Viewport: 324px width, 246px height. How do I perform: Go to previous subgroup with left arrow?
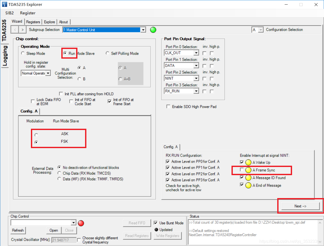[15, 30]
